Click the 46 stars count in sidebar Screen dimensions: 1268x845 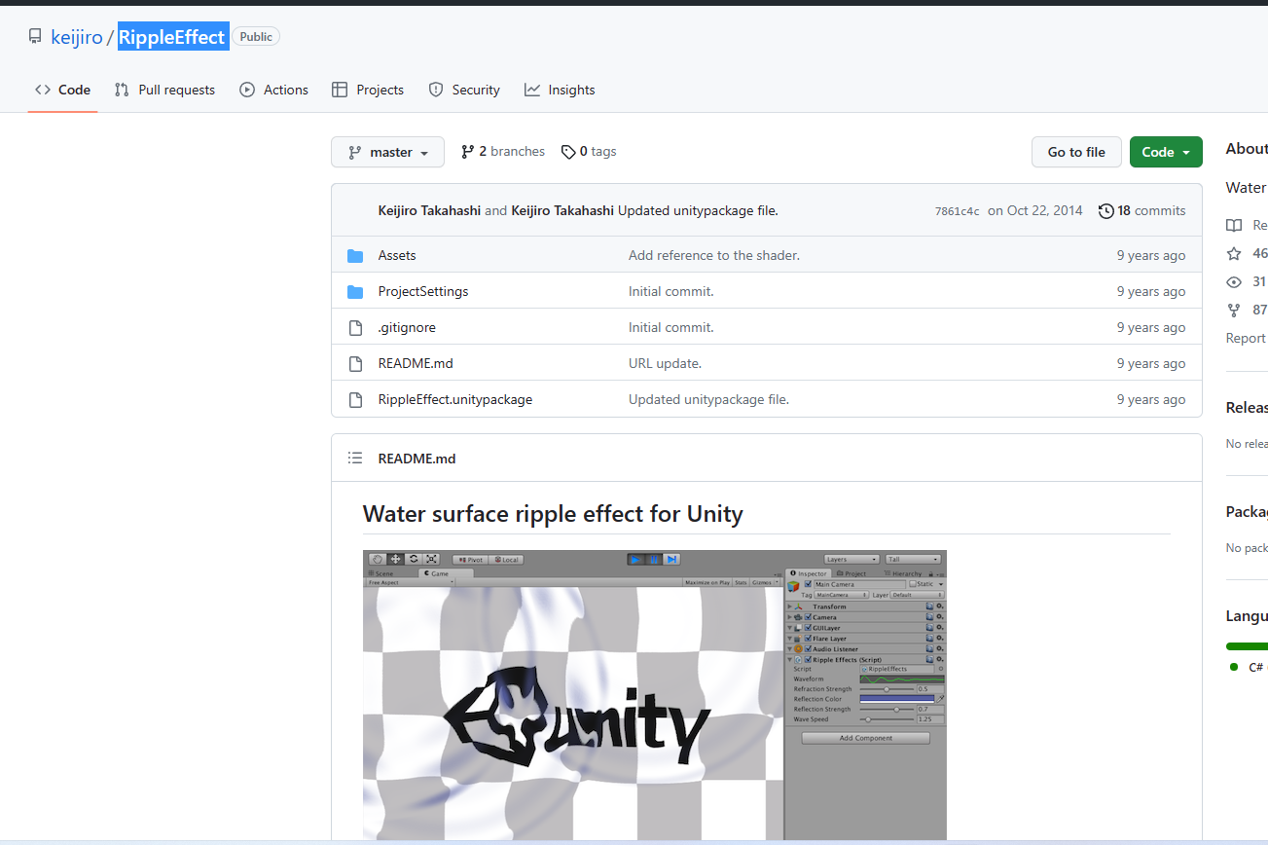(1260, 253)
